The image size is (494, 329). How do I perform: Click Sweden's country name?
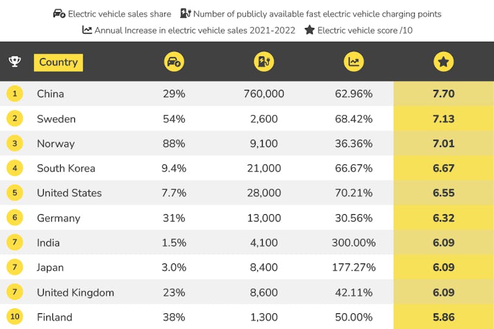(56, 119)
